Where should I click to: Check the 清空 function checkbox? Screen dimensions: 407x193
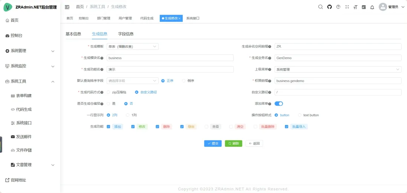tap(231, 127)
